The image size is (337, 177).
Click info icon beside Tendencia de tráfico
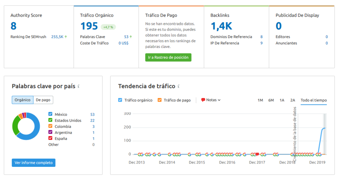pos(178,86)
